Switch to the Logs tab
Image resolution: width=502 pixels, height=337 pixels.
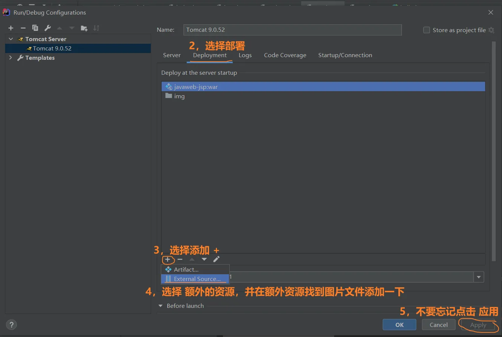(245, 55)
